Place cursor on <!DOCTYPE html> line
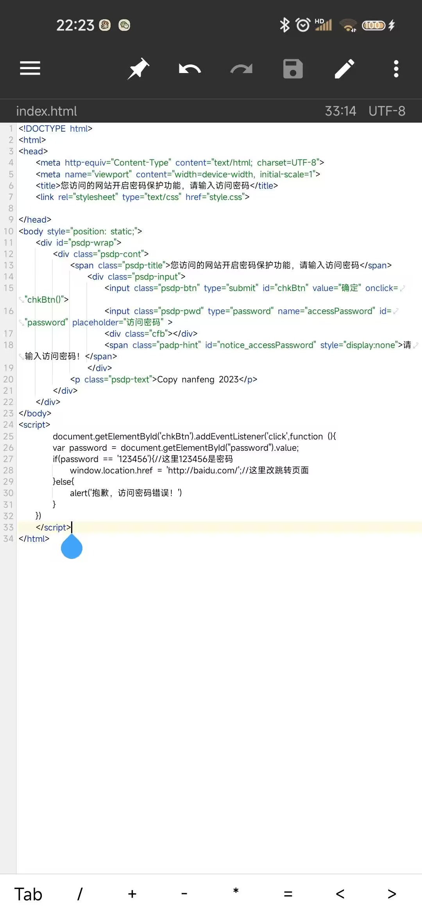This screenshot has height=914, width=422. pos(55,129)
